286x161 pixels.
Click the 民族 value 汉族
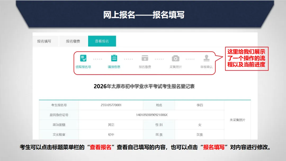[200, 134]
